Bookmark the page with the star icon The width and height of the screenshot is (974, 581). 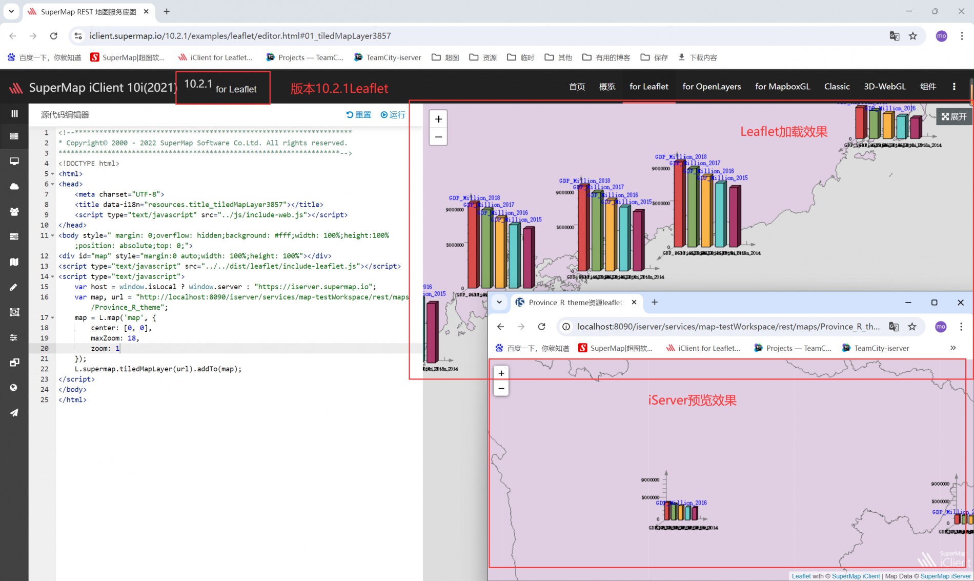[913, 36]
